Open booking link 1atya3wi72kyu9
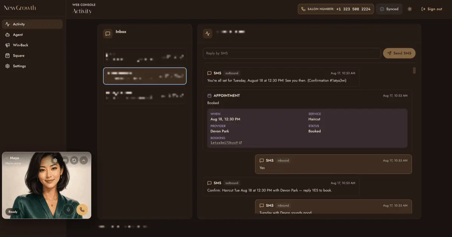452x237 pixels. [x=224, y=143]
